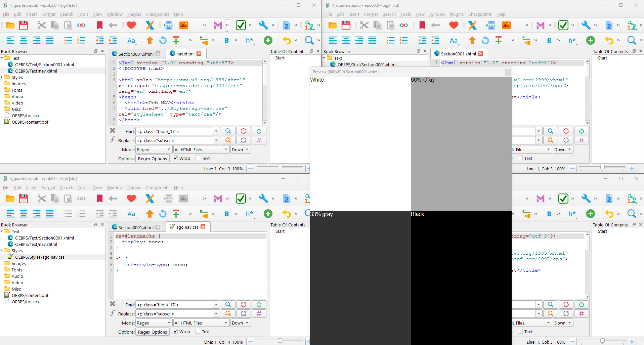The image size is (644, 345).
Task: Click Start entry in top-left Table Of Contents
Action: click(x=280, y=58)
